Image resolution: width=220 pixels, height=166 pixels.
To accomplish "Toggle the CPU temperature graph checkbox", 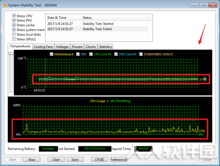I will pos(78,54).
